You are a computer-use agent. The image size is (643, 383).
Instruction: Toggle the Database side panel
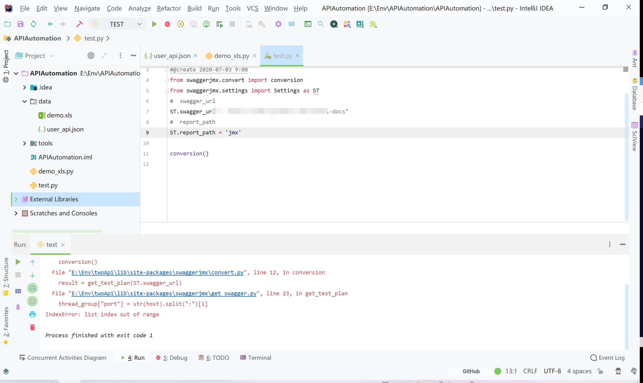[635, 94]
